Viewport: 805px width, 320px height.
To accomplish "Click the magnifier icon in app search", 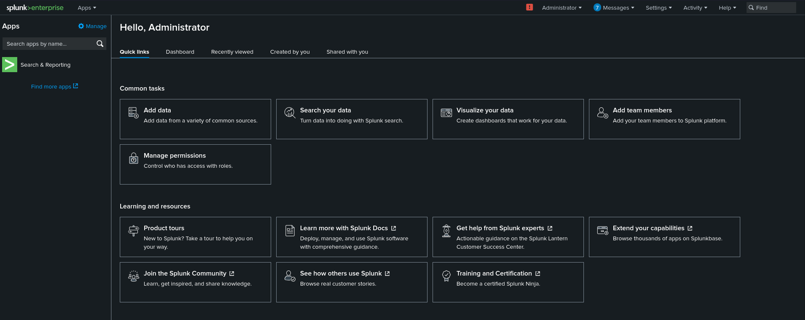I will 100,44.
